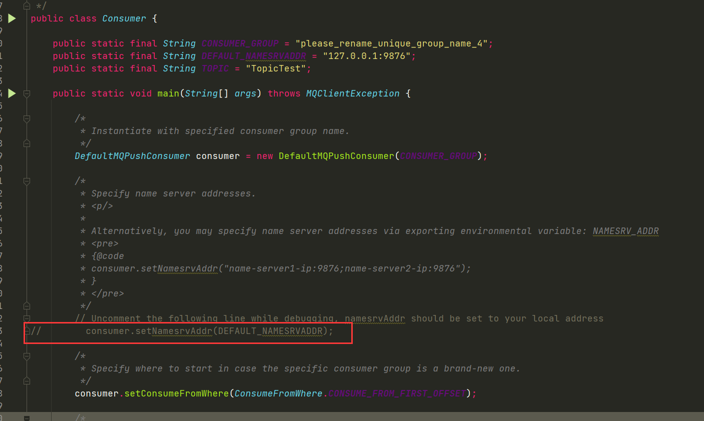Click 'Instantiate with specified consumer group name.' comment
This screenshot has width=704, height=421.
[x=220, y=131]
